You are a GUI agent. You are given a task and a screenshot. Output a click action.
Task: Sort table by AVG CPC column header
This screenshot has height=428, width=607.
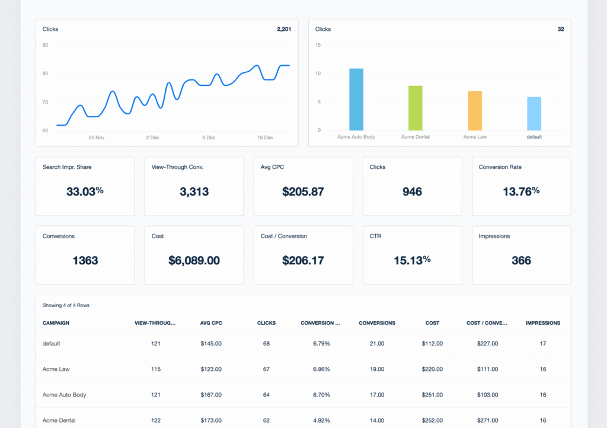click(x=210, y=323)
